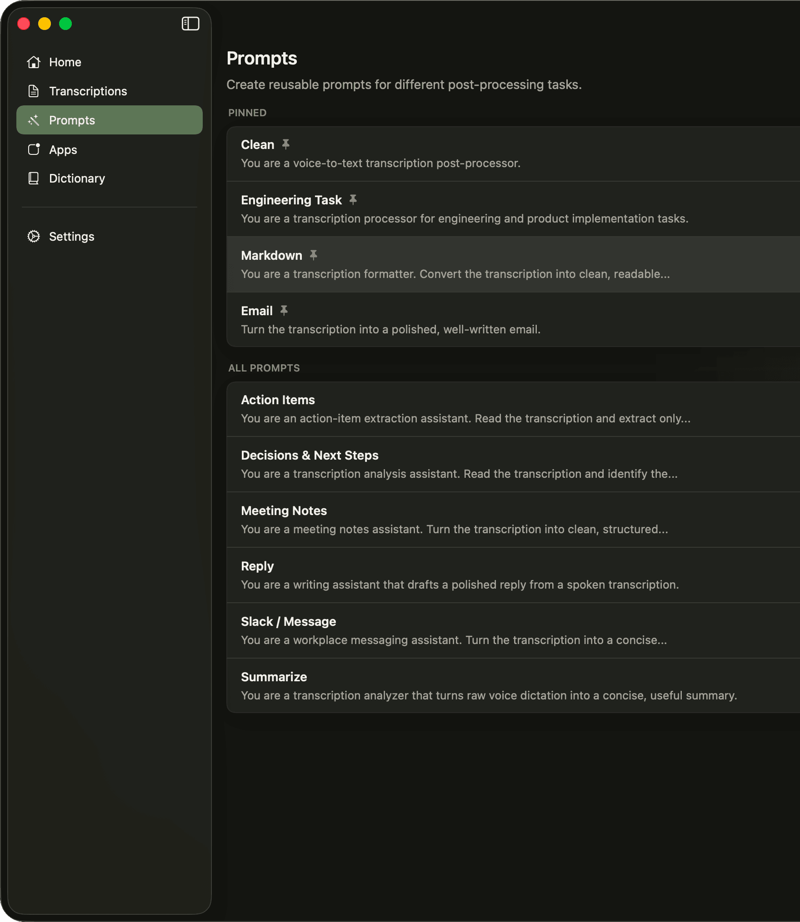Toggle the sidebar collapse icon
This screenshot has width=800, height=922.
190,24
